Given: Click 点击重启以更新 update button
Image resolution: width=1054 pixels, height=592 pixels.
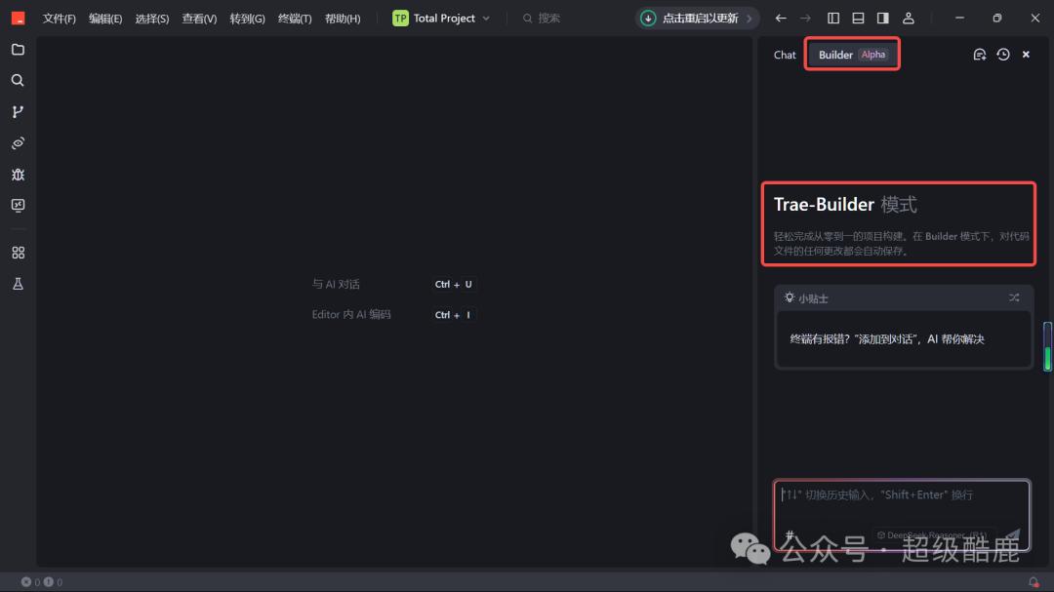Looking at the screenshot, I should point(691,19).
